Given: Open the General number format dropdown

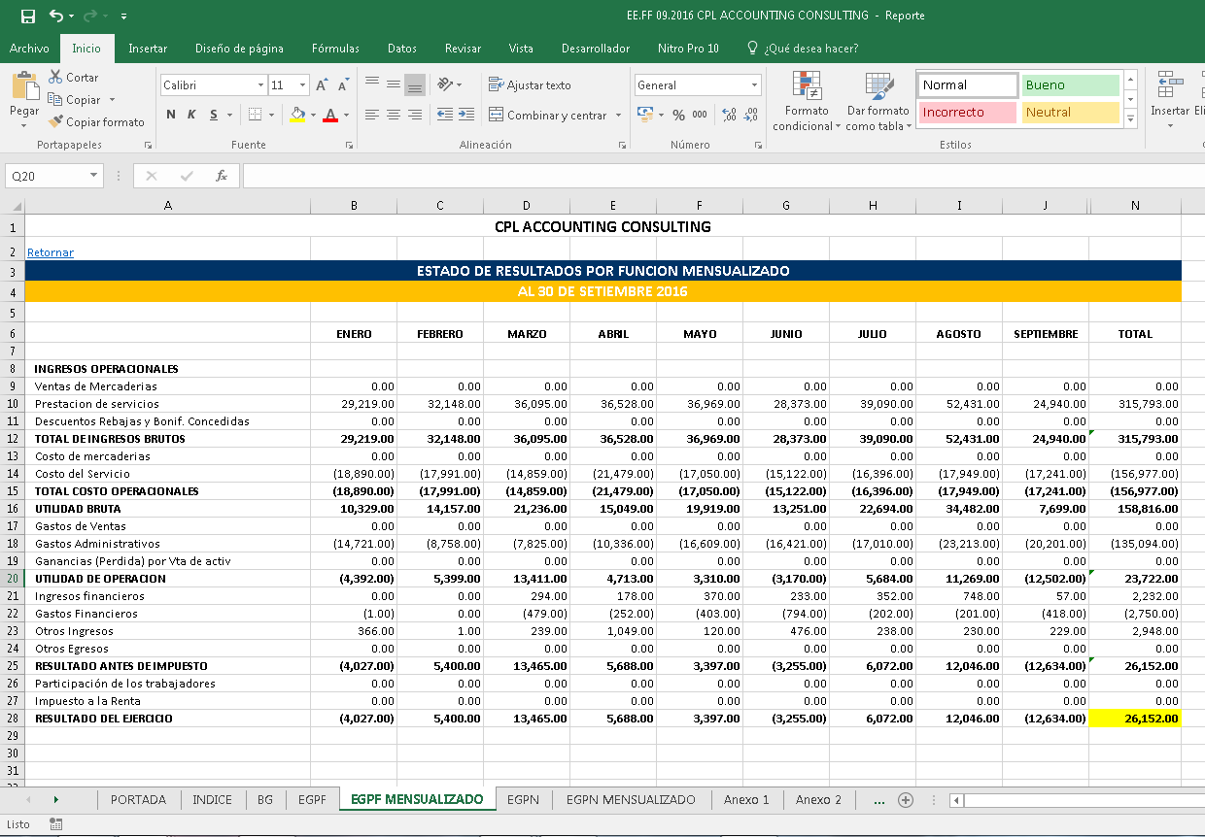Looking at the screenshot, I should pyautogui.click(x=754, y=85).
